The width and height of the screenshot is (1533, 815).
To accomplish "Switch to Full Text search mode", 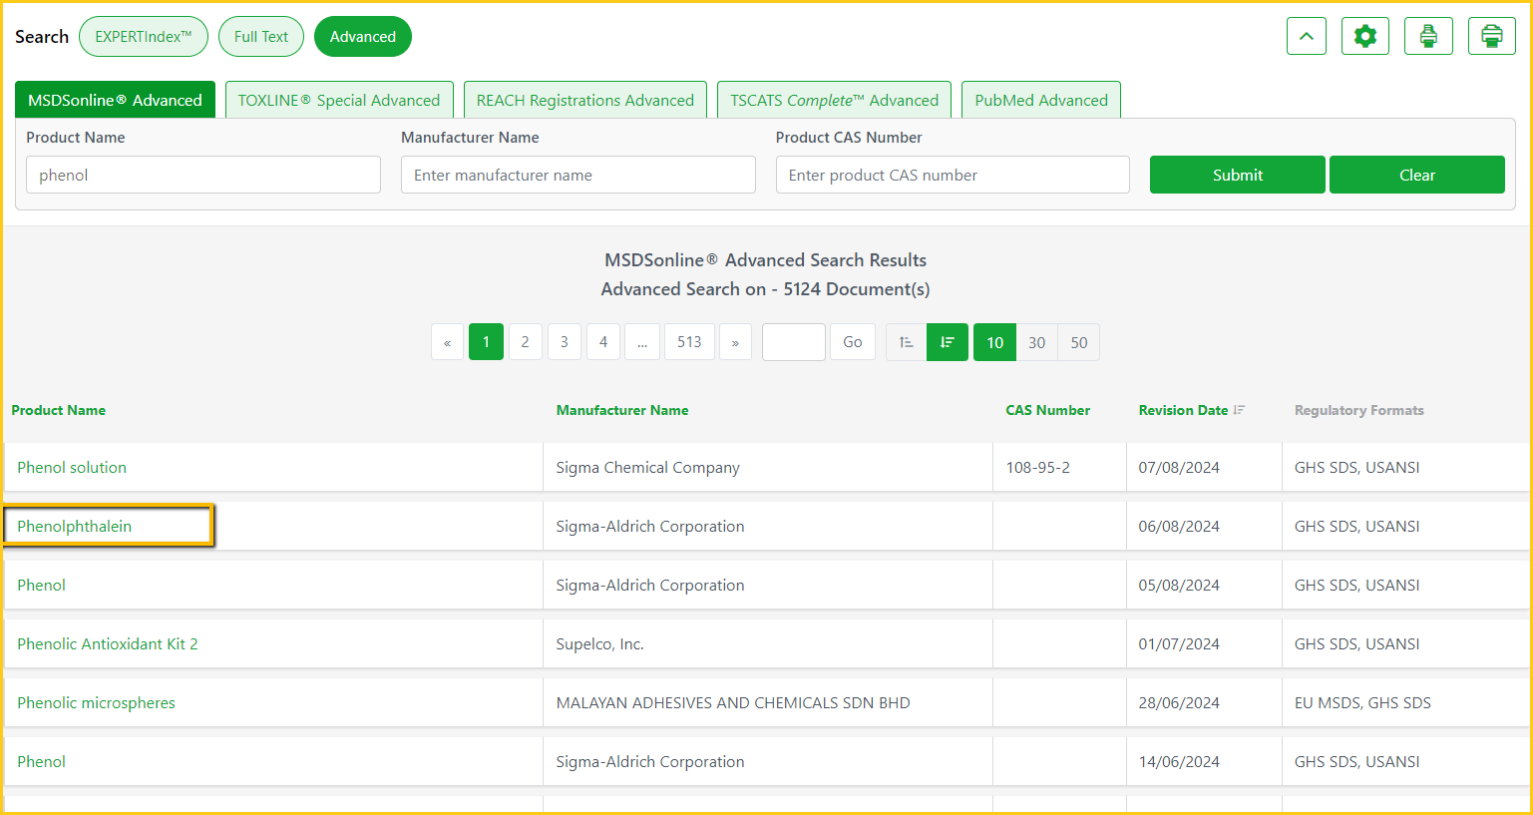I will pos(260,37).
